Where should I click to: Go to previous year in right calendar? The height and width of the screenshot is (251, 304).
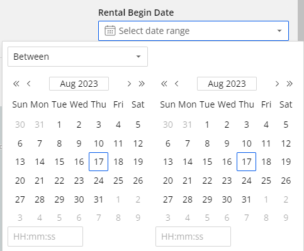pyautogui.click(x=164, y=84)
